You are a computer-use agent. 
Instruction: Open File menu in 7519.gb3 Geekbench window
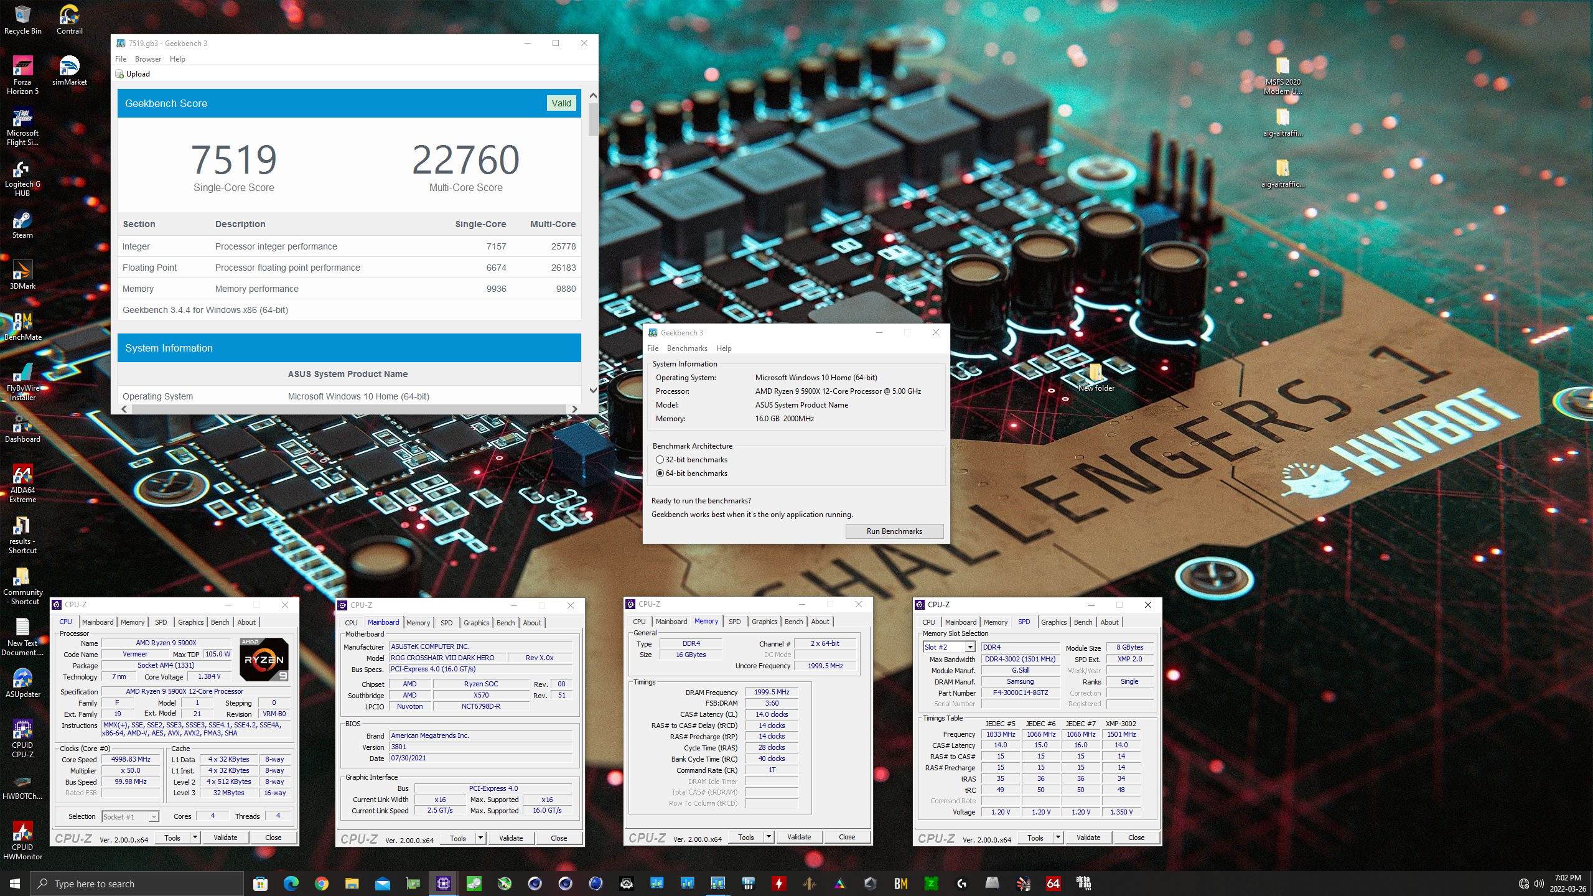point(121,59)
